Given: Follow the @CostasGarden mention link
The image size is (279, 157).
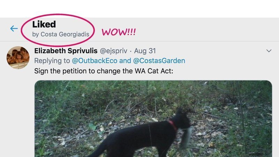Looking at the screenshot, I should click(159, 61).
